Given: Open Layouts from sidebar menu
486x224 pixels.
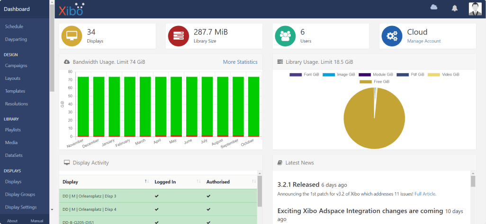Looking at the screenshot, I should click(13, 78).
